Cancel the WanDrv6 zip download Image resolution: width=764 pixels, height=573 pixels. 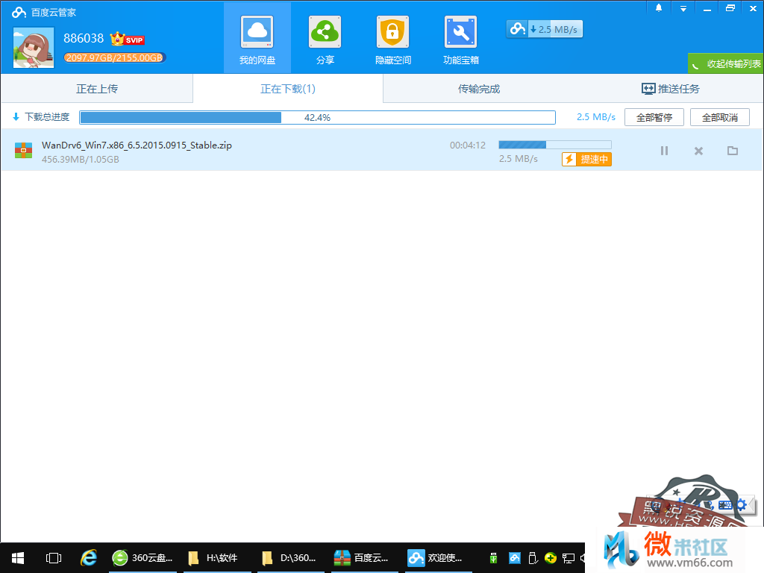(698, 151)
